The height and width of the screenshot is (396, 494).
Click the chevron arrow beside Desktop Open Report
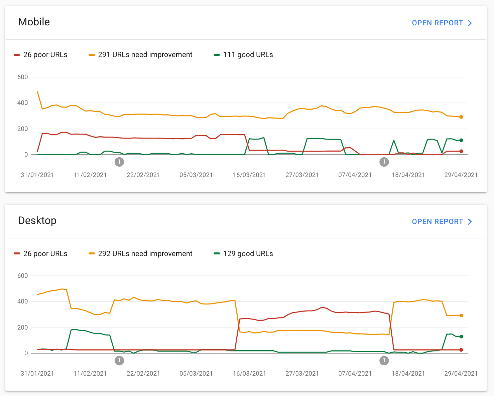(x=470, y=222)
